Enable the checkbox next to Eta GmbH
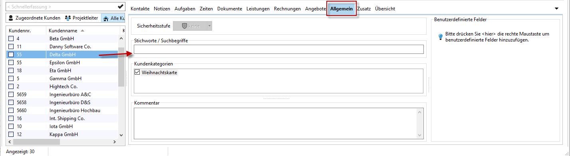The height and width of the screenshot is (156, 570). (x=11, y=71)
